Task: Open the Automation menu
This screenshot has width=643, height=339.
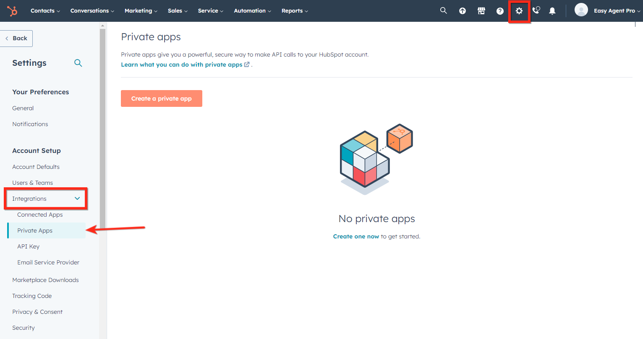Action: point(252,11)
